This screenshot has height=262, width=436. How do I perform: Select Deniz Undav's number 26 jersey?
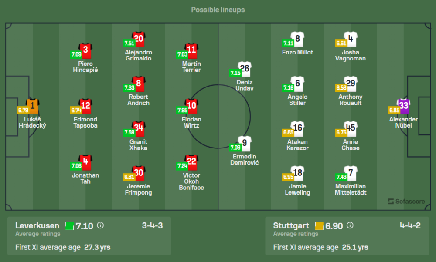click(x=245, y=69)
